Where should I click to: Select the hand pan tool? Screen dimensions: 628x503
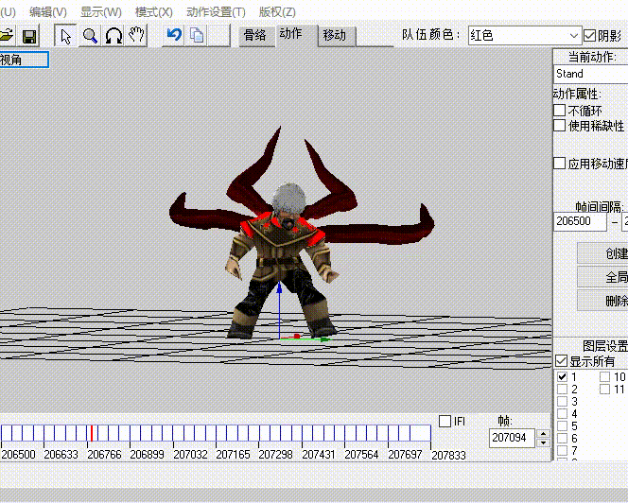click(136, 35)
